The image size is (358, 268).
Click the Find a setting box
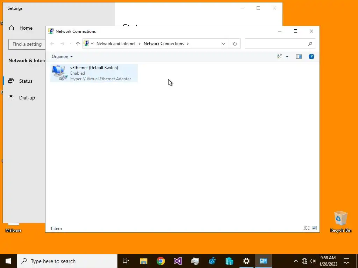click(x=27, y=44)
